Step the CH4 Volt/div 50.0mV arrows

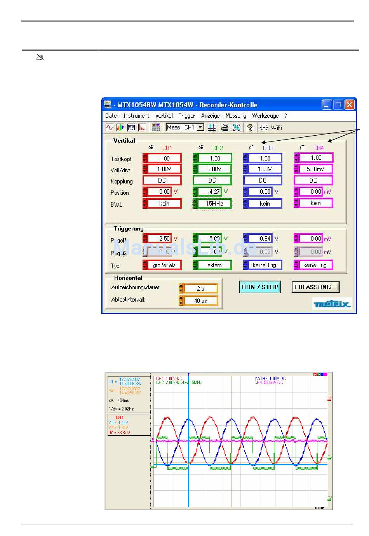click(297, 169)
